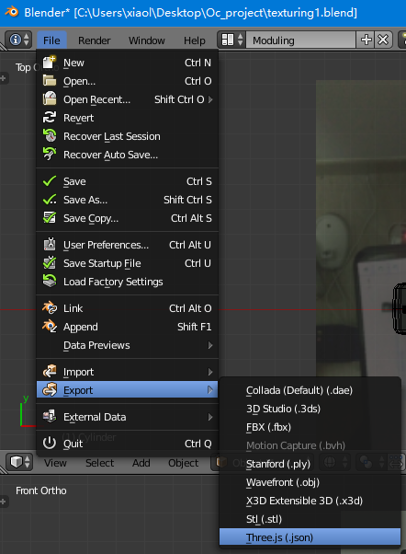Open the Window menu
Viewport: 406px width, 554px height.
(x=147, y=40)
